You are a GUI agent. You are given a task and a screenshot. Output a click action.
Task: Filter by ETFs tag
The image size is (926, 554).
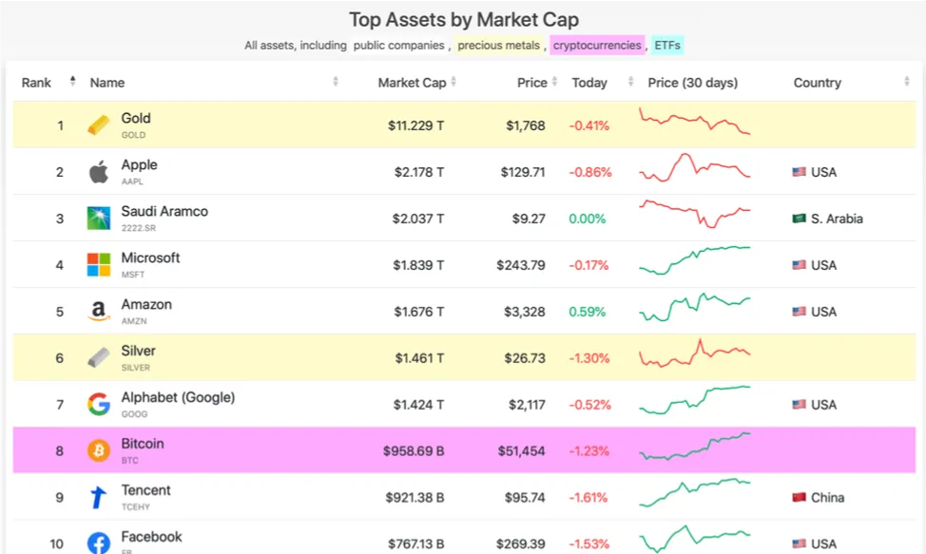pyautogui.click(x=667, y=46)
